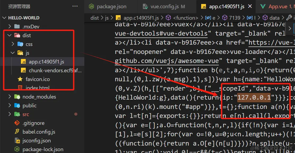Click the babel.config.js Babel icon
The image size is (295, 153).
pyautogui.click(x=17, y=132)
